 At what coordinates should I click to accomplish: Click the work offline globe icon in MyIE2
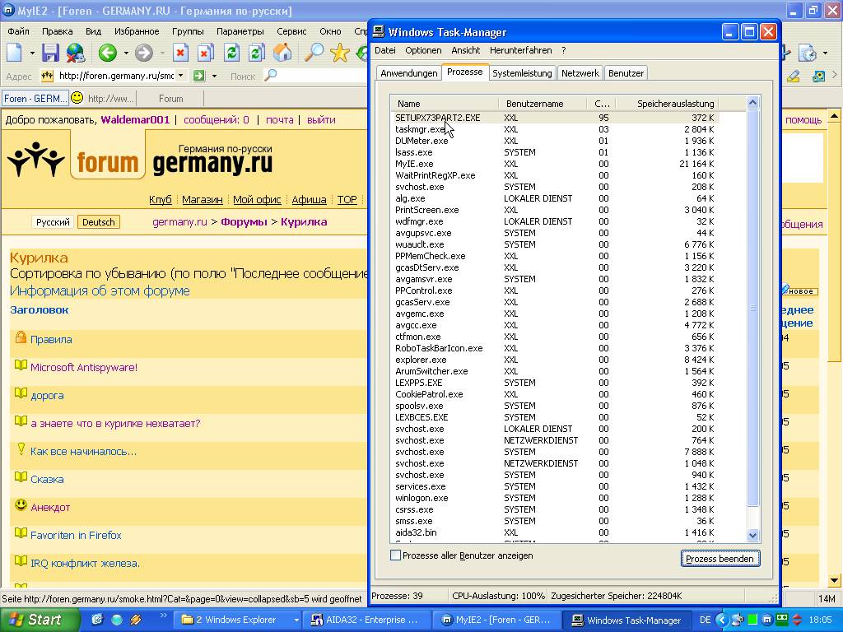click(x=76, y=53)
